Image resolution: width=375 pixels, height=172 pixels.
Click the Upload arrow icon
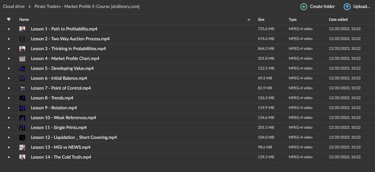point(347,7)
